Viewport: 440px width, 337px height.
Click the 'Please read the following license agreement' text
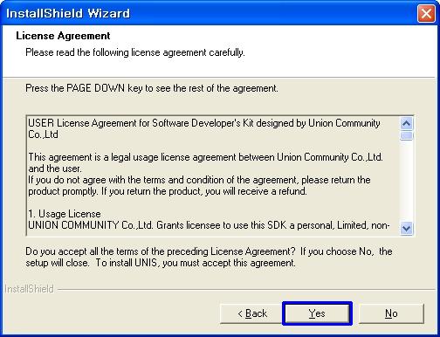(135, 52)
